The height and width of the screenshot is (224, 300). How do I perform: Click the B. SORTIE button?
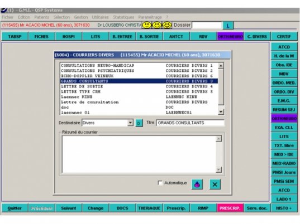click(149, 36)
